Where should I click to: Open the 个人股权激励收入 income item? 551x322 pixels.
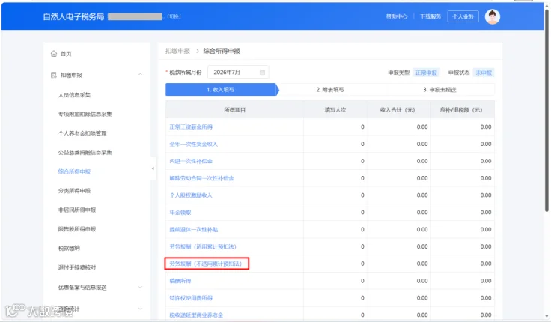[191, 195]
